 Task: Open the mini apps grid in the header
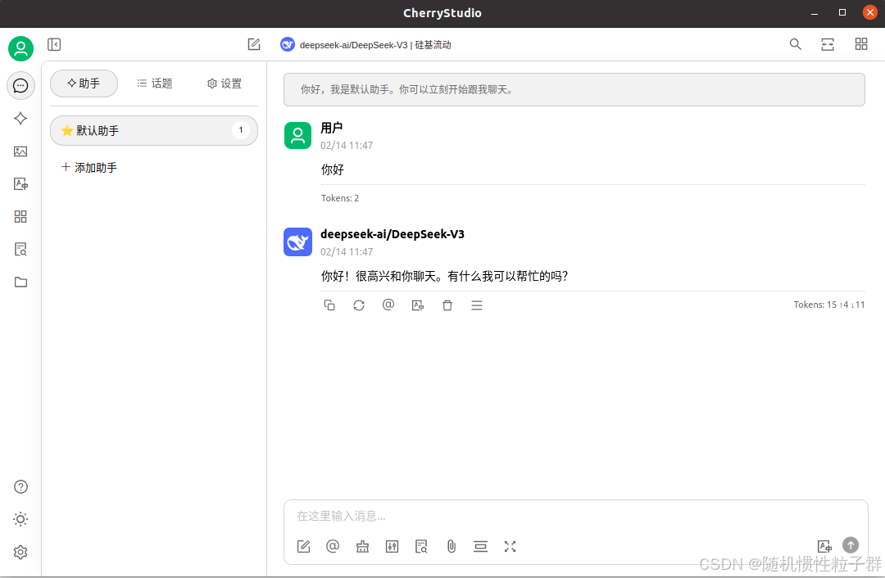coord(861,44)
